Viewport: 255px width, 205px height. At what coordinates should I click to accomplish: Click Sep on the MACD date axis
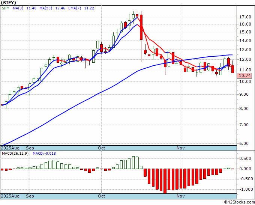click(30, 196)
